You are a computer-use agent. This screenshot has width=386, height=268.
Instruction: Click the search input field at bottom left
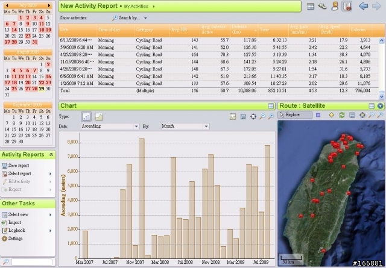click(x=32, y=262)
